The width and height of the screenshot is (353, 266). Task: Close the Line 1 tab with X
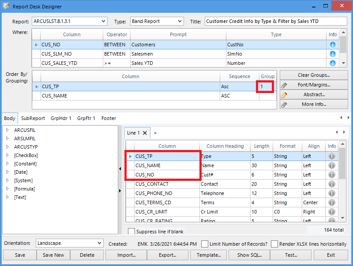pyautogui.click(x=145, y=133)
